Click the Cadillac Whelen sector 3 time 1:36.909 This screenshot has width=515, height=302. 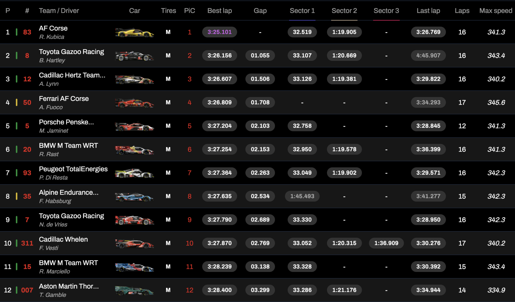386,243
